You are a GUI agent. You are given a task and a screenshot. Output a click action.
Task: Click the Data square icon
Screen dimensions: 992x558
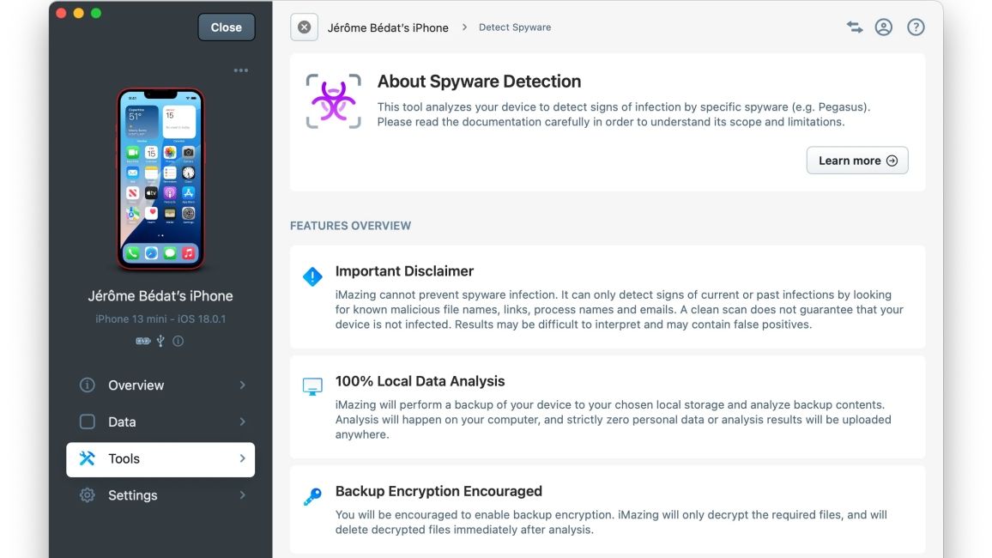88,422
